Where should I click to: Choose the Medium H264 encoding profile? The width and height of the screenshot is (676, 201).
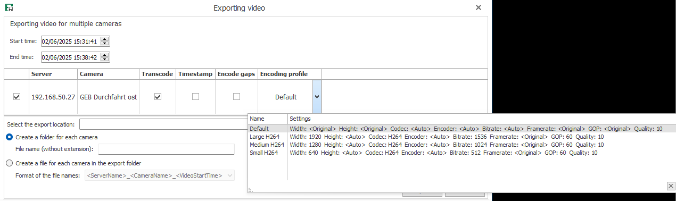coord(462,145)
